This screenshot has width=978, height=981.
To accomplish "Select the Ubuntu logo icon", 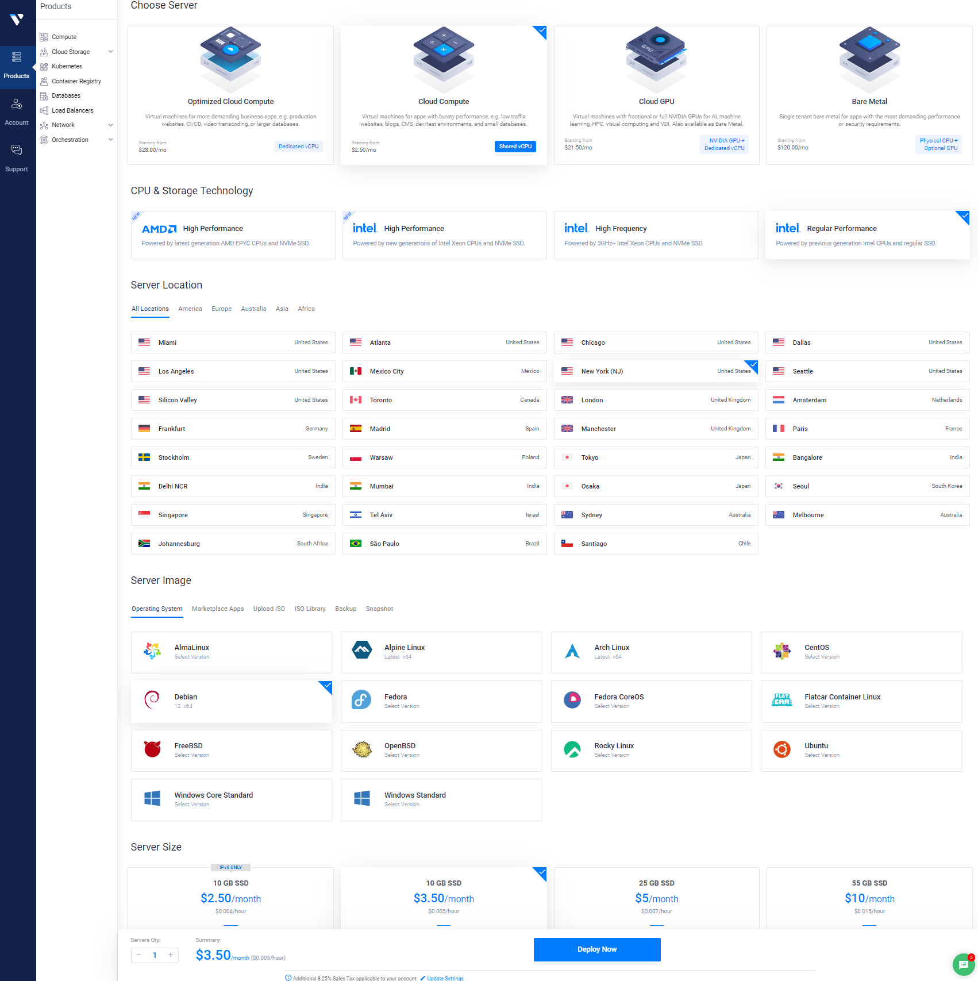I will 781,750.
